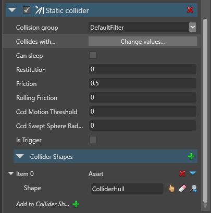
Task: Click plus next to Add to Collider Shapes
Action: click(x=76, y=204)
